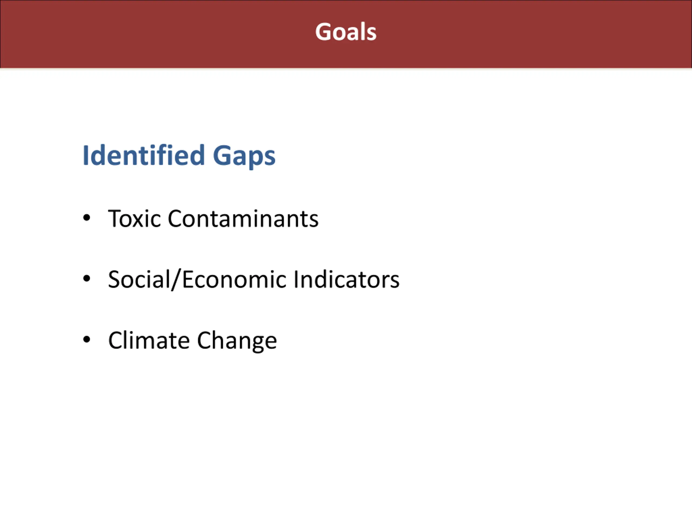Click the Climate Change bullet text
The height and width of the screenshot is (519, 692).
pyautogui.click(x=192, y=341)
